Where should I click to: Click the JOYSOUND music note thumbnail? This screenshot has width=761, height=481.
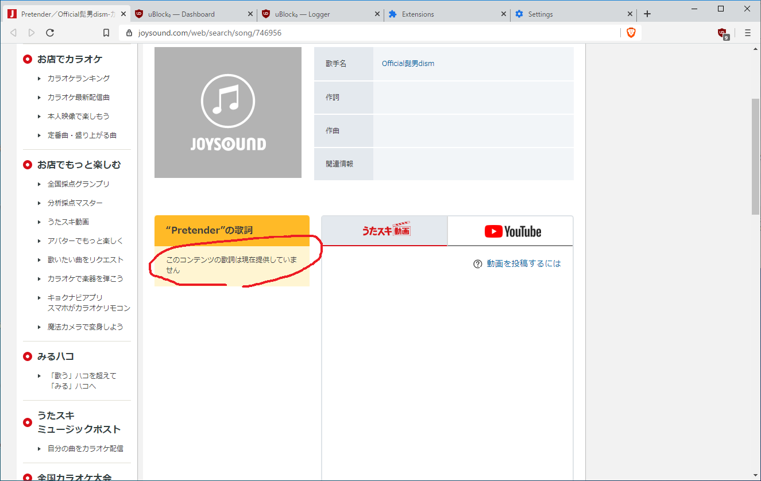point(227,113)
